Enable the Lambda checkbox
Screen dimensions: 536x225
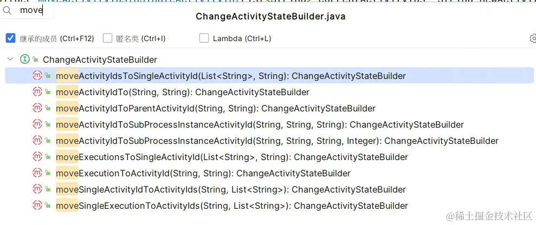pos(204,38)
